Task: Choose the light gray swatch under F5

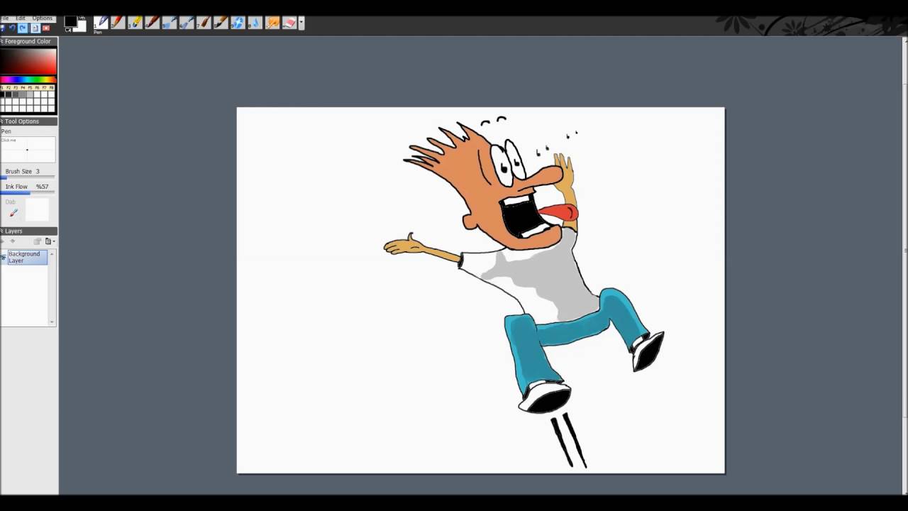Action: pos(30,94)
